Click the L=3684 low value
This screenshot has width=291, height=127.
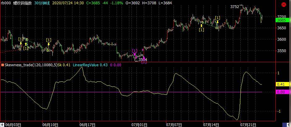[x=165, y=3]
